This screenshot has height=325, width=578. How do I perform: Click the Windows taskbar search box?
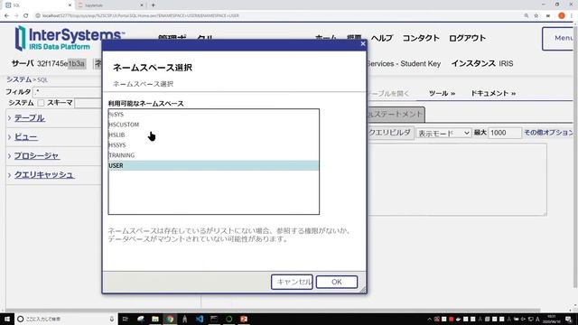(x=66, y=319)
